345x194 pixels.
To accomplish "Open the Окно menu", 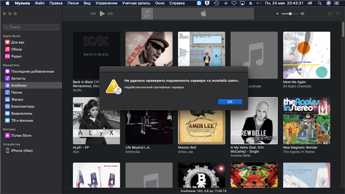I will tap(160, 3).
